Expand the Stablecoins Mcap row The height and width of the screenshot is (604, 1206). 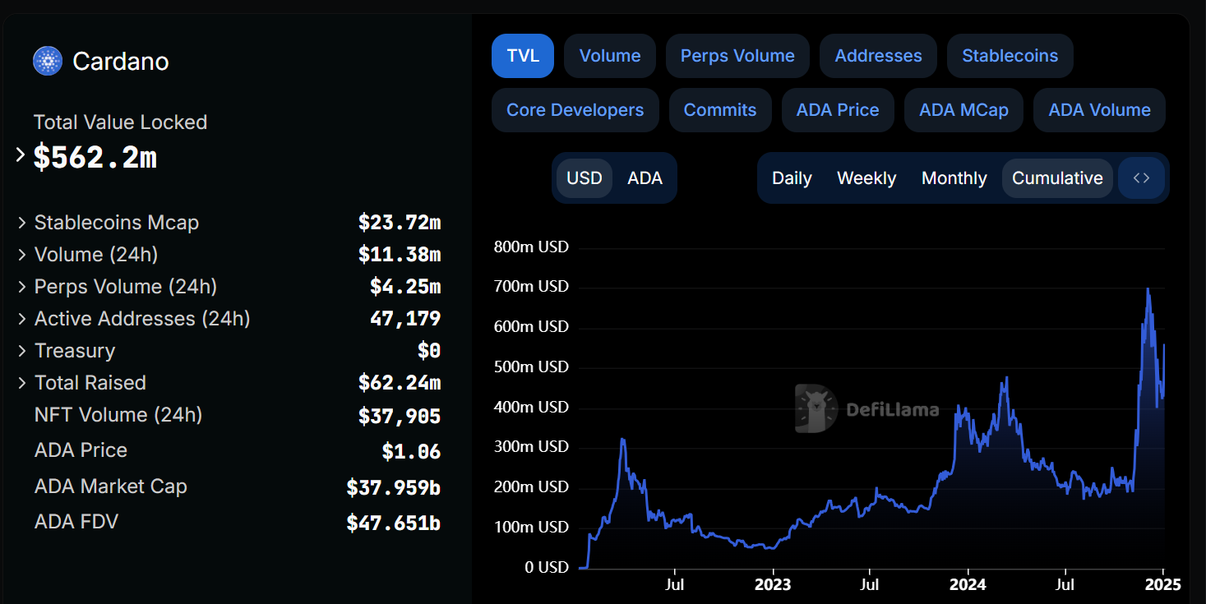click(22, 223)
